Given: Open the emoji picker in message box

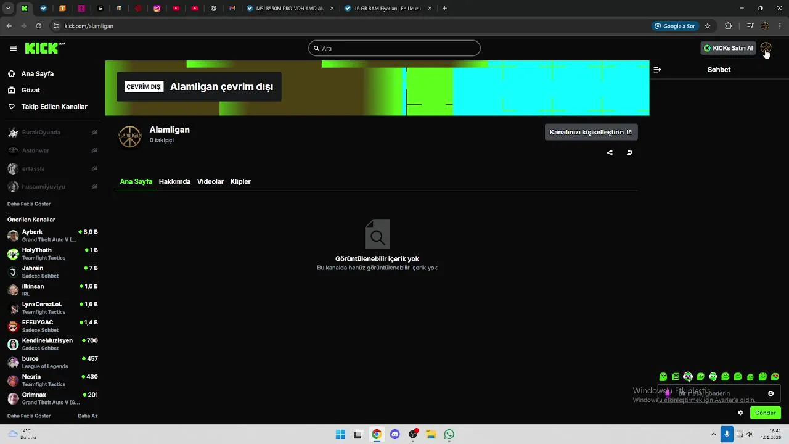Looking at the screenshot, I should click(771, 393).
